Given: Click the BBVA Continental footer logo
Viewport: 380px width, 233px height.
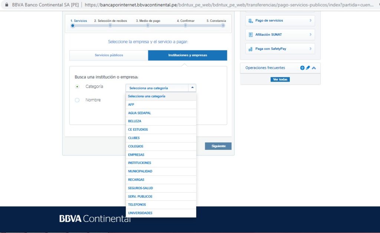Looking at the screenshot, I should [x=95, y=219].
